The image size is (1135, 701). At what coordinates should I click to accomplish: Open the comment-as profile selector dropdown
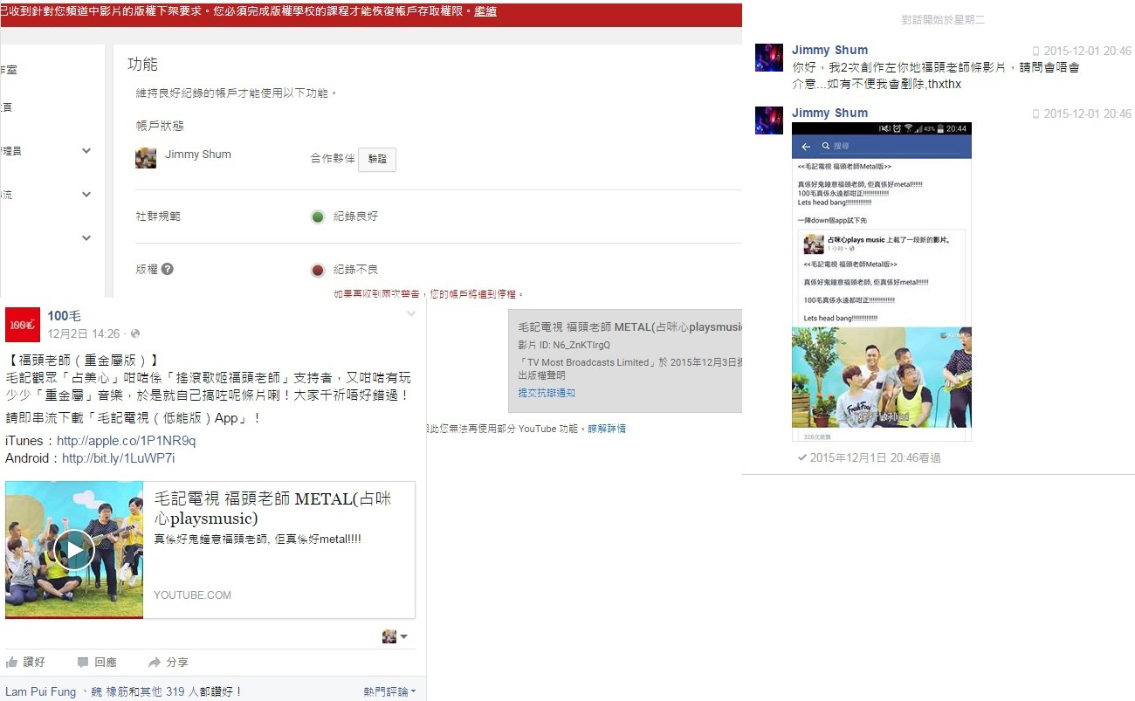coord(395,636)
